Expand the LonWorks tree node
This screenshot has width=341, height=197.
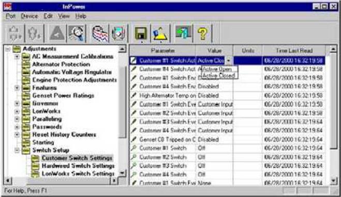17,111
